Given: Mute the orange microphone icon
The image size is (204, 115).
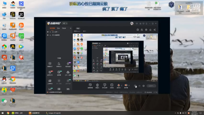Looking at the screenshot, I should coord(119,85).
